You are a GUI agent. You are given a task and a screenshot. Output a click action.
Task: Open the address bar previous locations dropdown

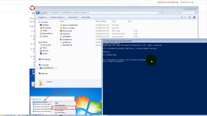[x=158, y=13]
